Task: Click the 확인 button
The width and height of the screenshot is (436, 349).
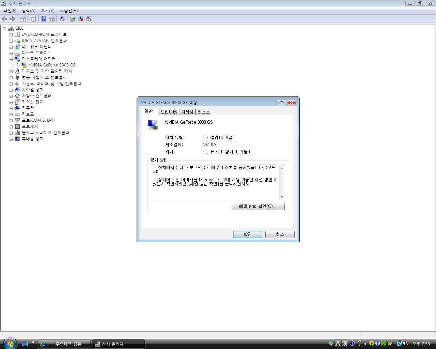Action: pyautogui.click(x=248, y=234)
